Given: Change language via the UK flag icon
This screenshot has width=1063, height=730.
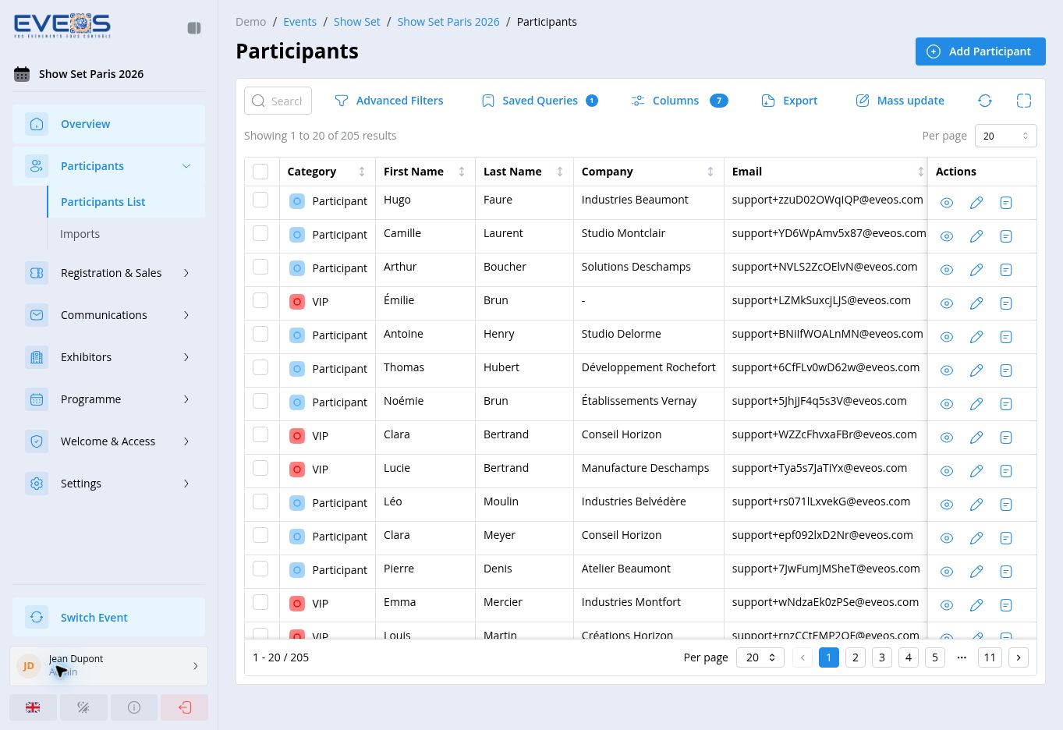Looking at the screenshot, I should (33, 707).
